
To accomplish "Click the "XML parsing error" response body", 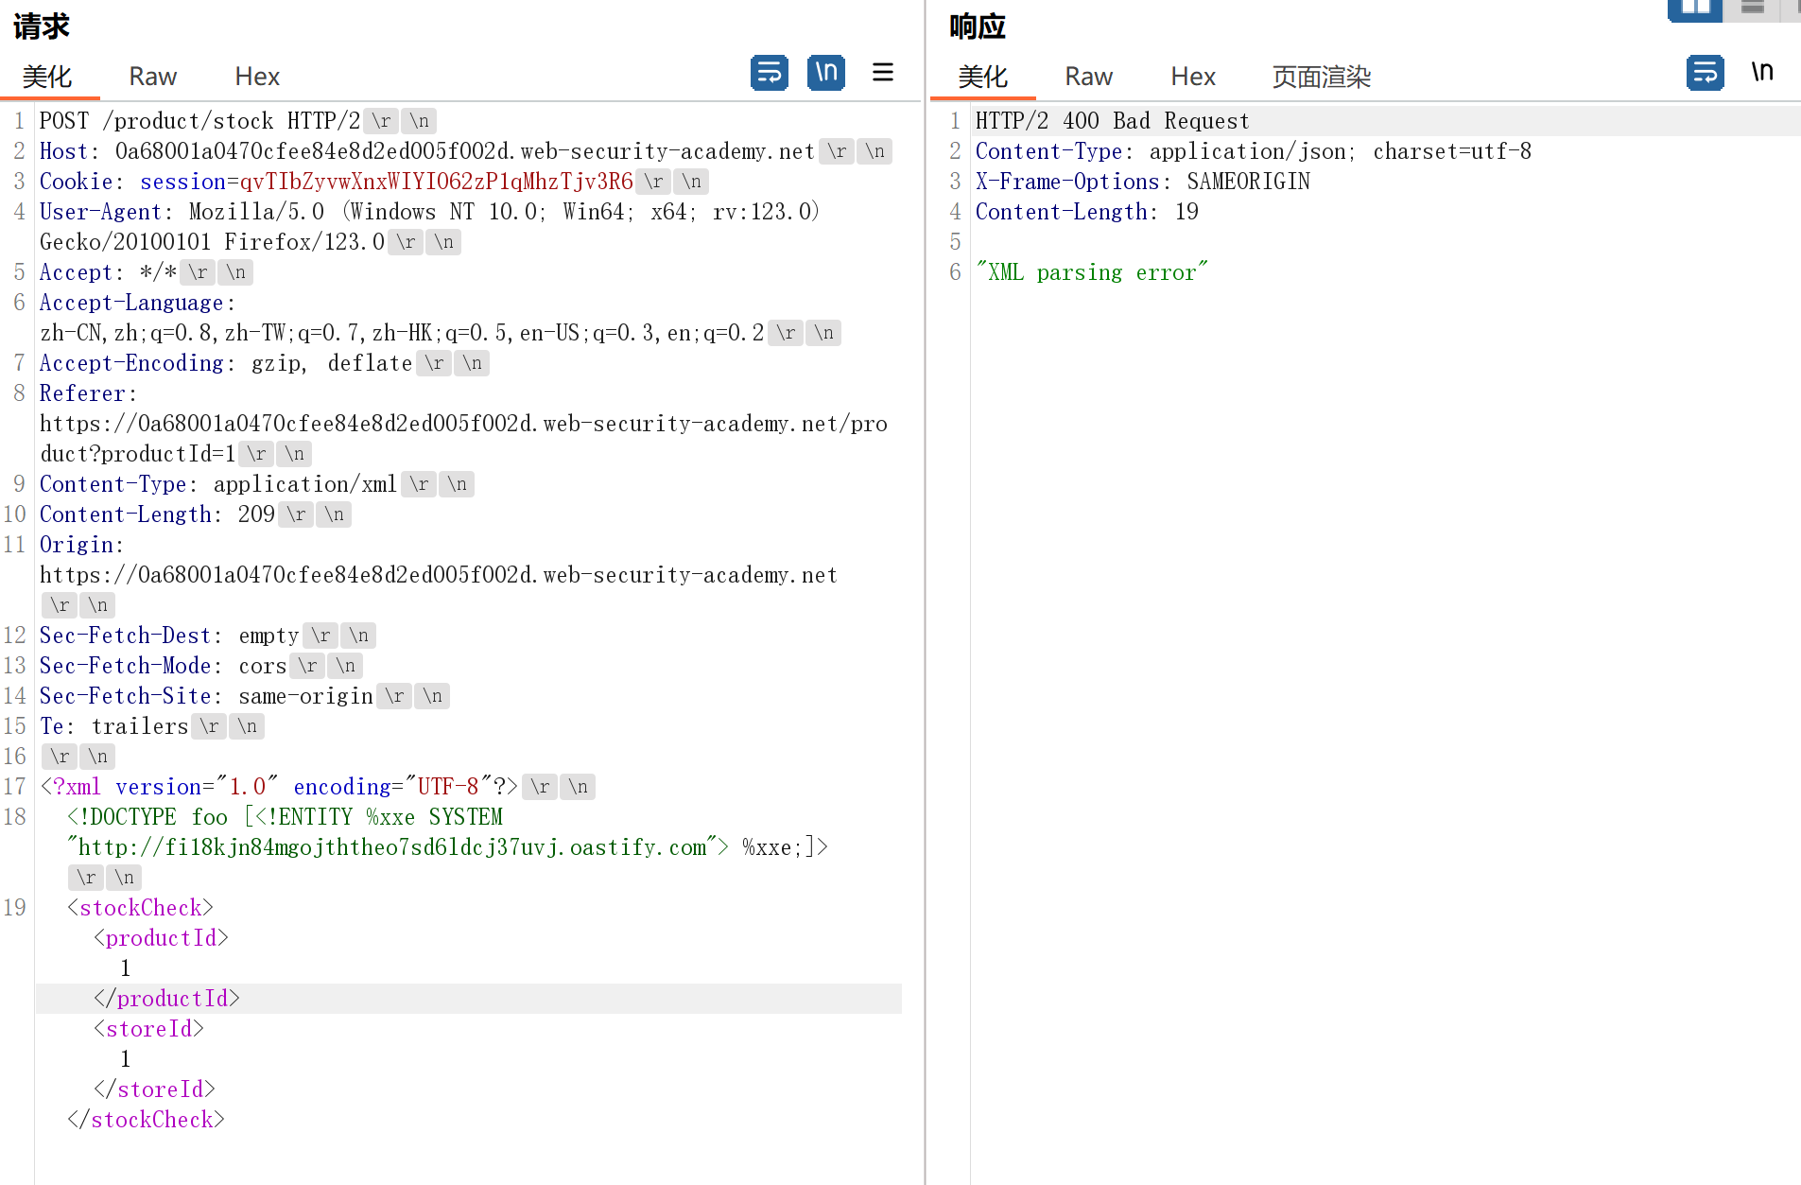I will pyautogui.click(x=1092, y=272).
